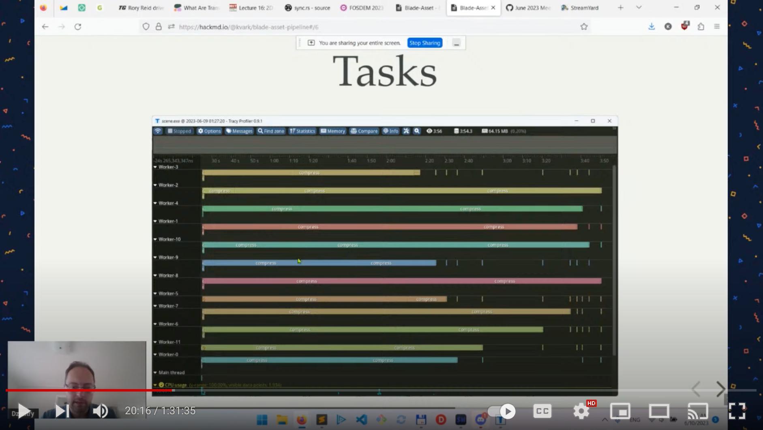Seek on the red video progress bar
Screen dimensions: 763x430
[x=89, y=390]
